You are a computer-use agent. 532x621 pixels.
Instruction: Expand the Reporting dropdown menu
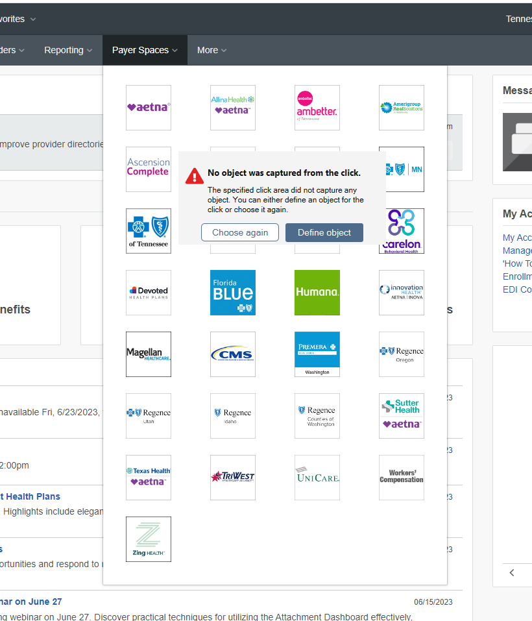68,51
